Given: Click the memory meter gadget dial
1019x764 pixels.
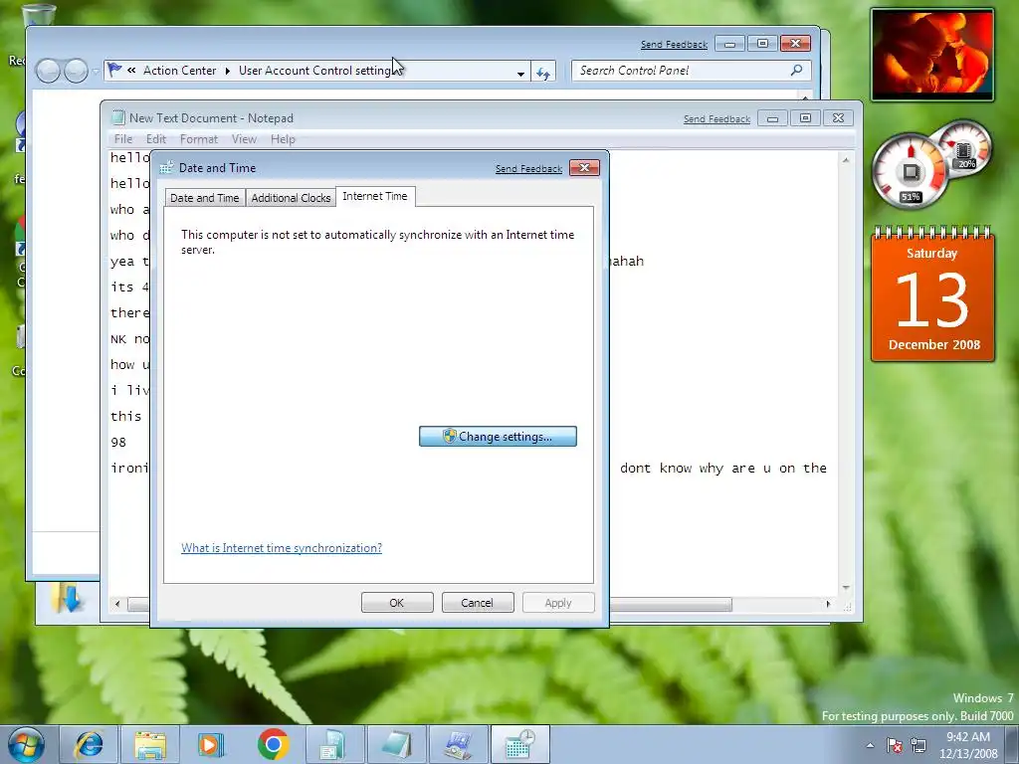Looking at the screenshot, I should (964, 149).
